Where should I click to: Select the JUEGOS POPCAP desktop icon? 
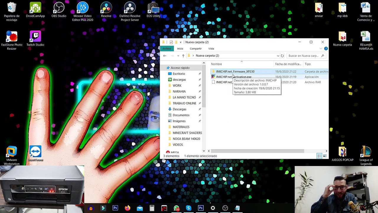click(342, 154)
